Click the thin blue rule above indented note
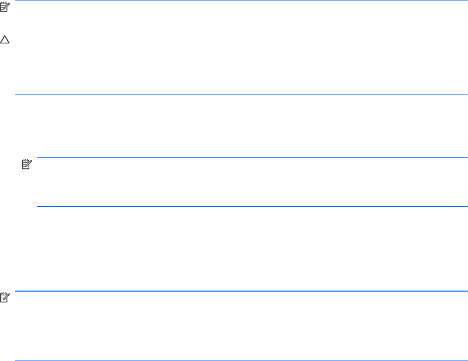The image size is (468, 361). coord(252,157)
